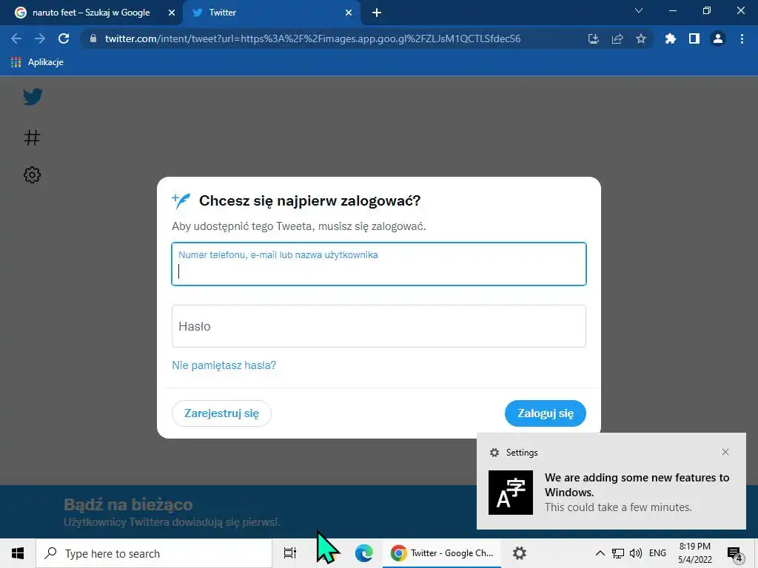The width and height of the screenshot is (758, 568).
Task: Dismiss the Settings notification
Action: pos(725,452)
